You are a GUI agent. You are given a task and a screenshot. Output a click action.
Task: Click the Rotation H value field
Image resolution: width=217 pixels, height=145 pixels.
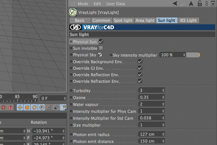[x=48, y=131]
